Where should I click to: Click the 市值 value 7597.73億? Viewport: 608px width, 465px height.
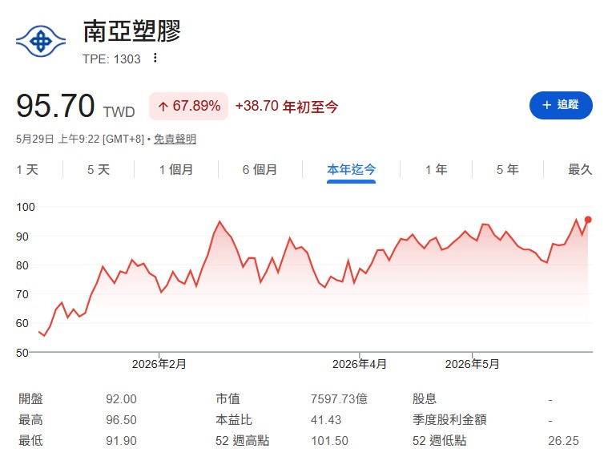coord(339,399)
